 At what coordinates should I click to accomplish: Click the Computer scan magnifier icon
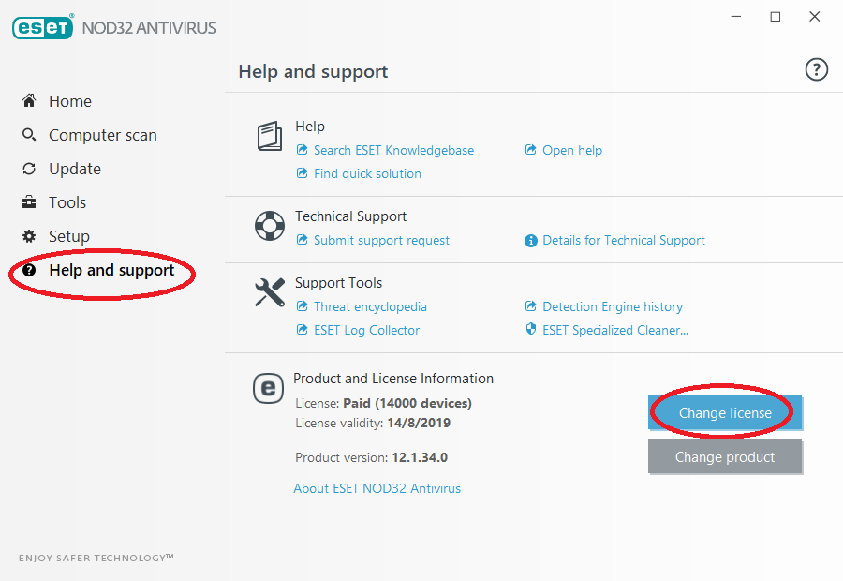29,135
